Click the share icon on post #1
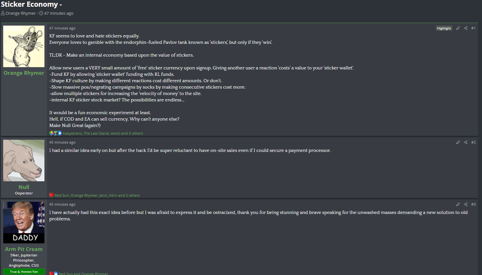The height and width of the screenshot is (275, 482). tap(466, 28)
